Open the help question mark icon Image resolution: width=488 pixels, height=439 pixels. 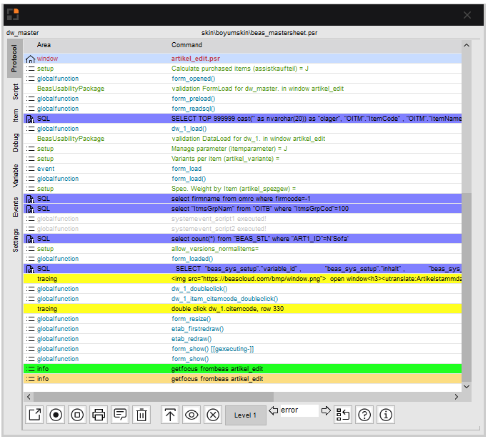364,415
